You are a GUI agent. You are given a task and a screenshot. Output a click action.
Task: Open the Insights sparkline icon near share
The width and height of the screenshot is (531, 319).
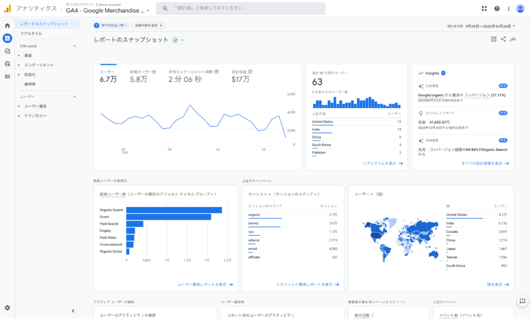pyautogui.click(x=513, y=40)
